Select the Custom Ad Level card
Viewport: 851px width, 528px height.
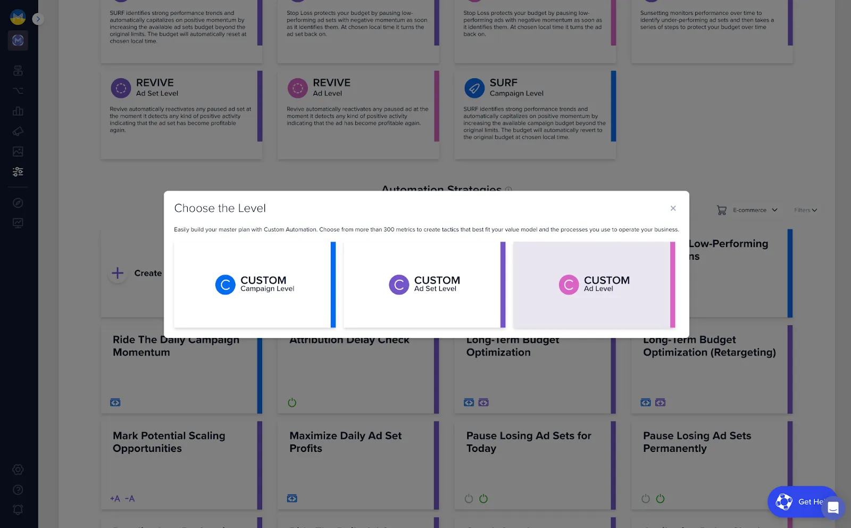[x=594, y=285]
